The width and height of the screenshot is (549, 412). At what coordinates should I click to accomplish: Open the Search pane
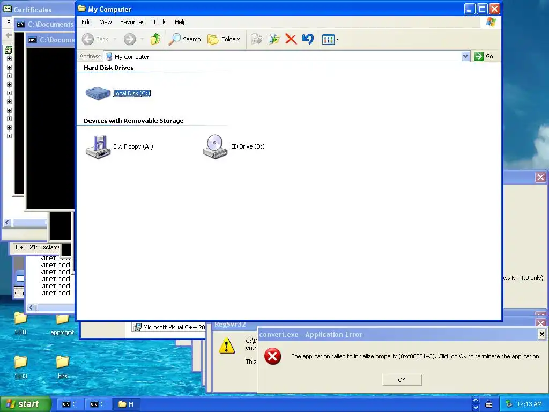click(184, 39)
